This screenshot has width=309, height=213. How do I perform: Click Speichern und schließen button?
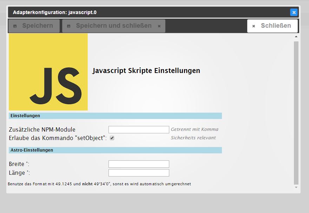pyautogui.click(x=114, y=26)
